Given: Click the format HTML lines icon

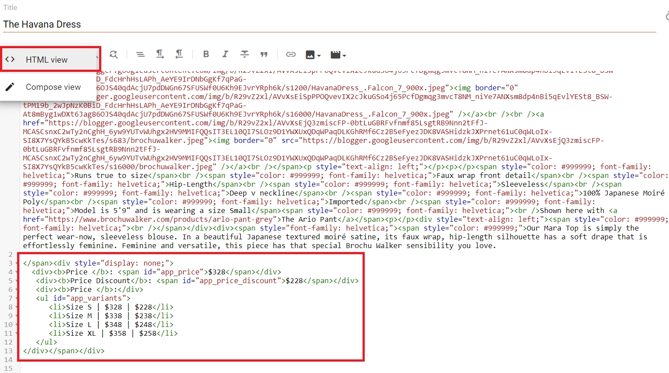Looking at the screenshot, I should (140, 54).
